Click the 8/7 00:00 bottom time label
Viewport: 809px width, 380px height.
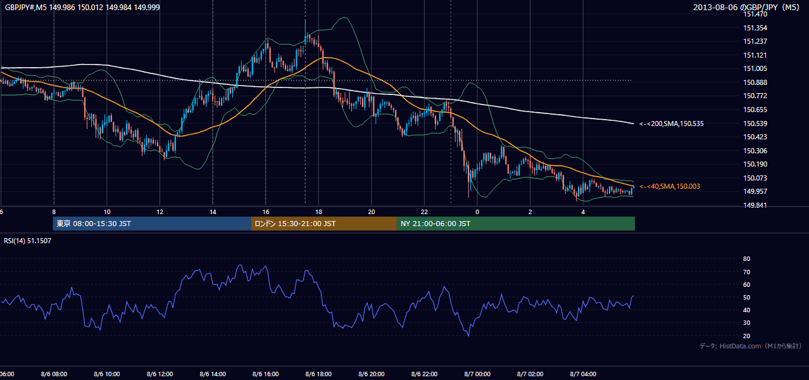point(477,374)
